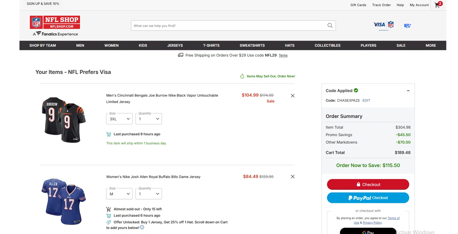
Task: Click the Visa NFL sponsor logo
Action: [384, 25]
